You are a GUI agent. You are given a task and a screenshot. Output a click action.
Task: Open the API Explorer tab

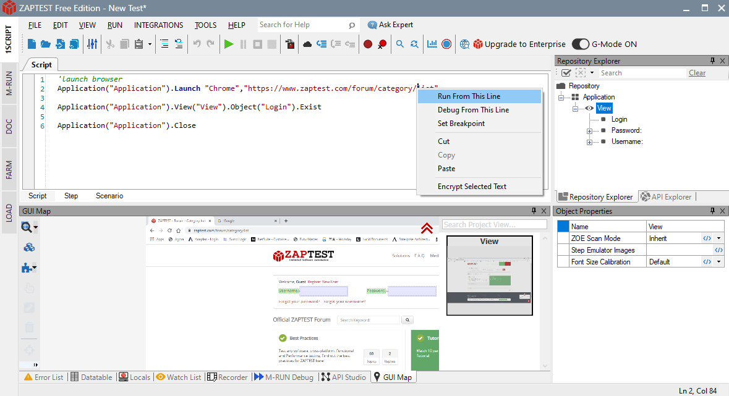point(666,196)
